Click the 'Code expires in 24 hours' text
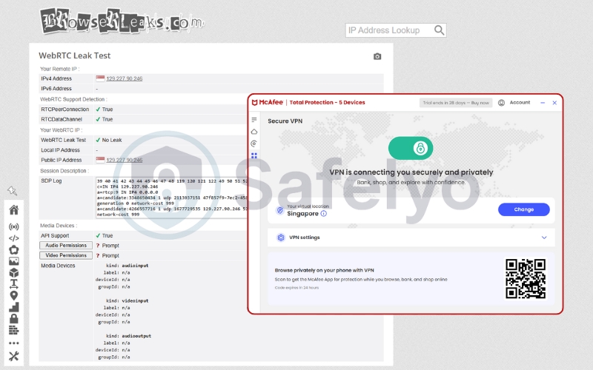This screenshot has height=370, width=593. point(296,288)
